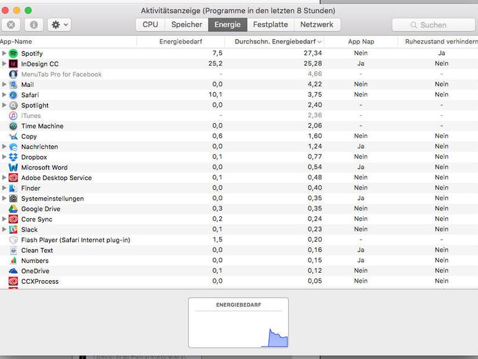Click the info inspect process button
Image resolution: width=478 pixels, height=359 pixels.
[x=34, y=25]
